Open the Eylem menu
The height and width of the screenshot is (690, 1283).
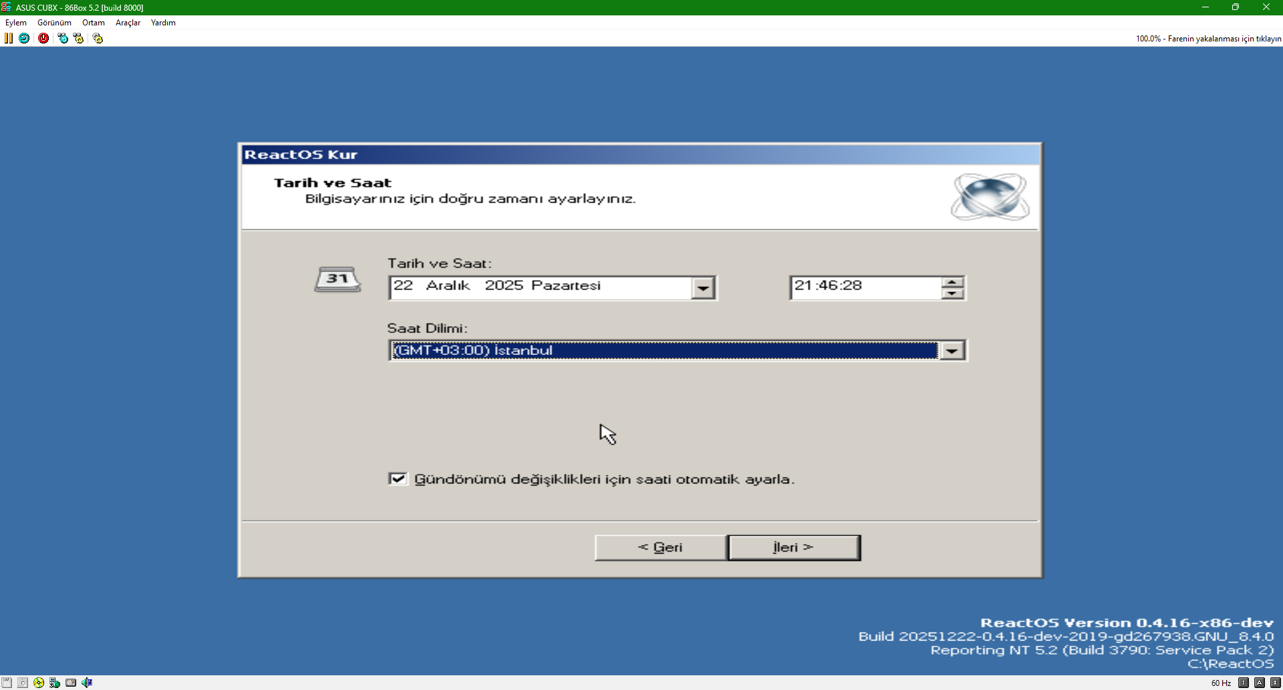click(x=16, y=23)
